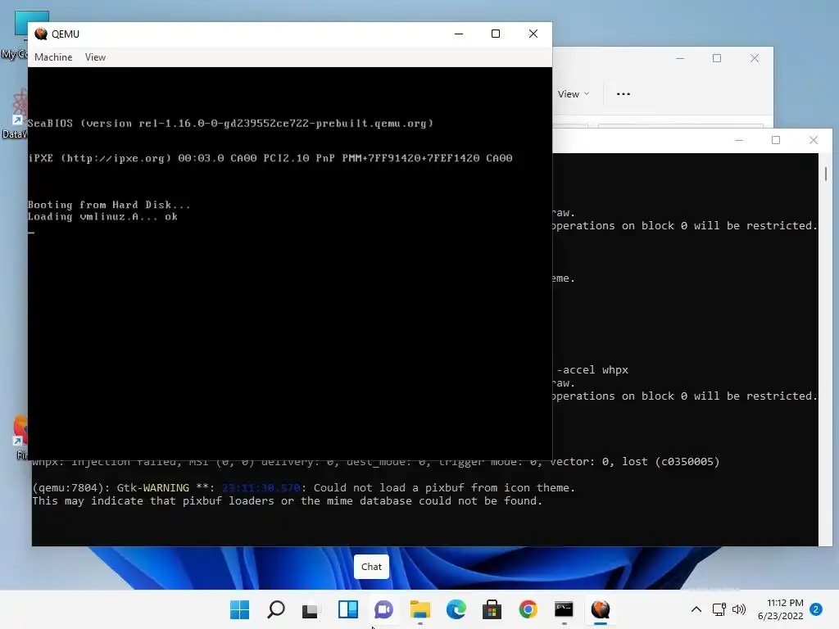Close the File Explorer window
Screen dimensions: 839x629
(755, 58)
